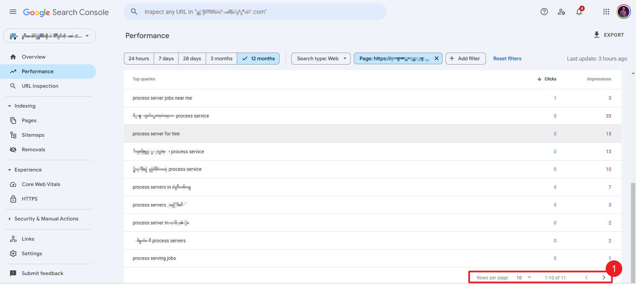Click Submit feedback

point(48,273)
